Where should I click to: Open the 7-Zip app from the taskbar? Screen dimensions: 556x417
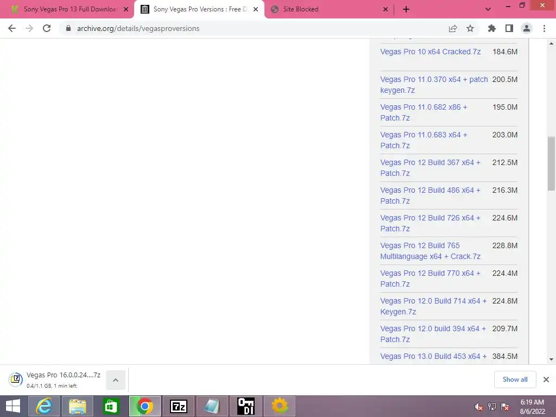[x=178, y=406]
